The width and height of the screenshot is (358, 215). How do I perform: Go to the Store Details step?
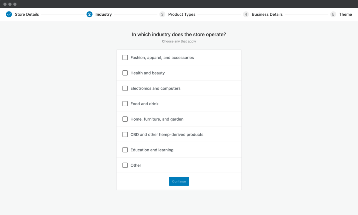(27, 14)
